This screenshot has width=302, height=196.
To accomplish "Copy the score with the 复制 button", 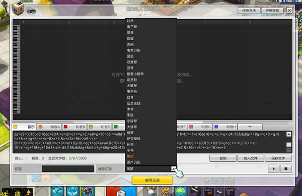I will click(223, 158).
